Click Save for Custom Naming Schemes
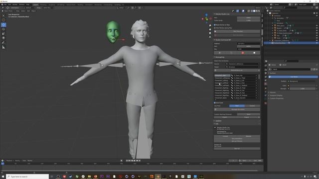The height and width of the screenshot is (179, 319). [x=248, y=114]
